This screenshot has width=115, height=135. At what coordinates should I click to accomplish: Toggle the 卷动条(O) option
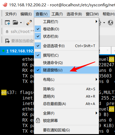coord(67,29)
